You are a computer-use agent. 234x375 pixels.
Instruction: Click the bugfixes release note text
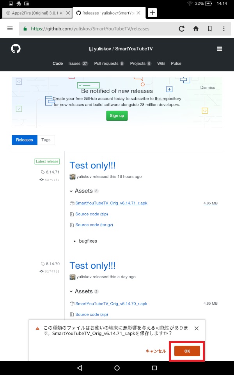pyautogui.click(x=88, y=241)
